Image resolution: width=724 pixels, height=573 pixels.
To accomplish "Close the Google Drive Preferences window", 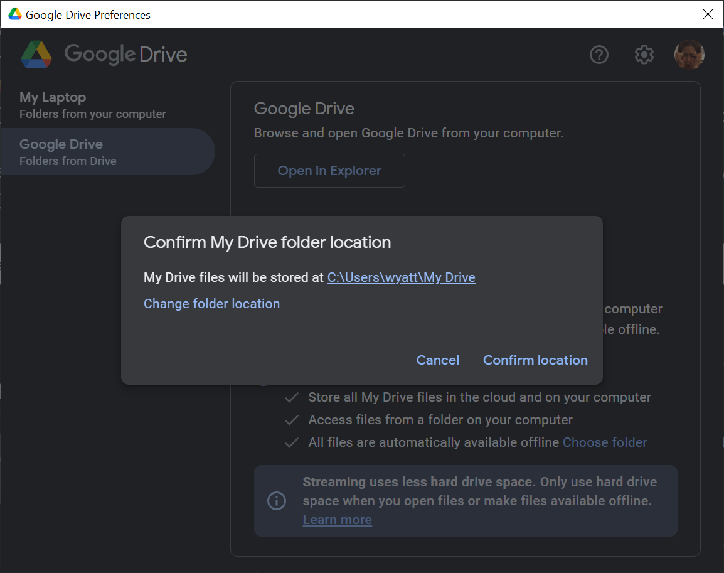I will 708,14.
